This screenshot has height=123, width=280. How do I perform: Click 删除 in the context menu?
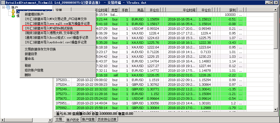click(x=28, y=75)
